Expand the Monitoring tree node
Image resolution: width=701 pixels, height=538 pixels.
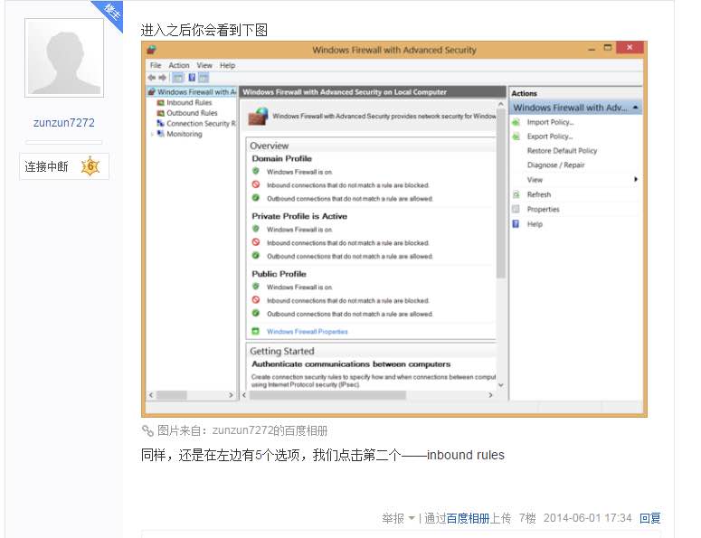pos(152,134)
